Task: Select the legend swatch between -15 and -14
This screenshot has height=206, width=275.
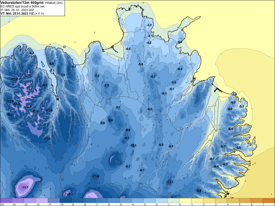Action: coord(6,200)
